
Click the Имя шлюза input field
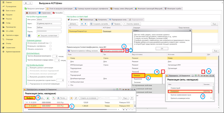point(49,19)
